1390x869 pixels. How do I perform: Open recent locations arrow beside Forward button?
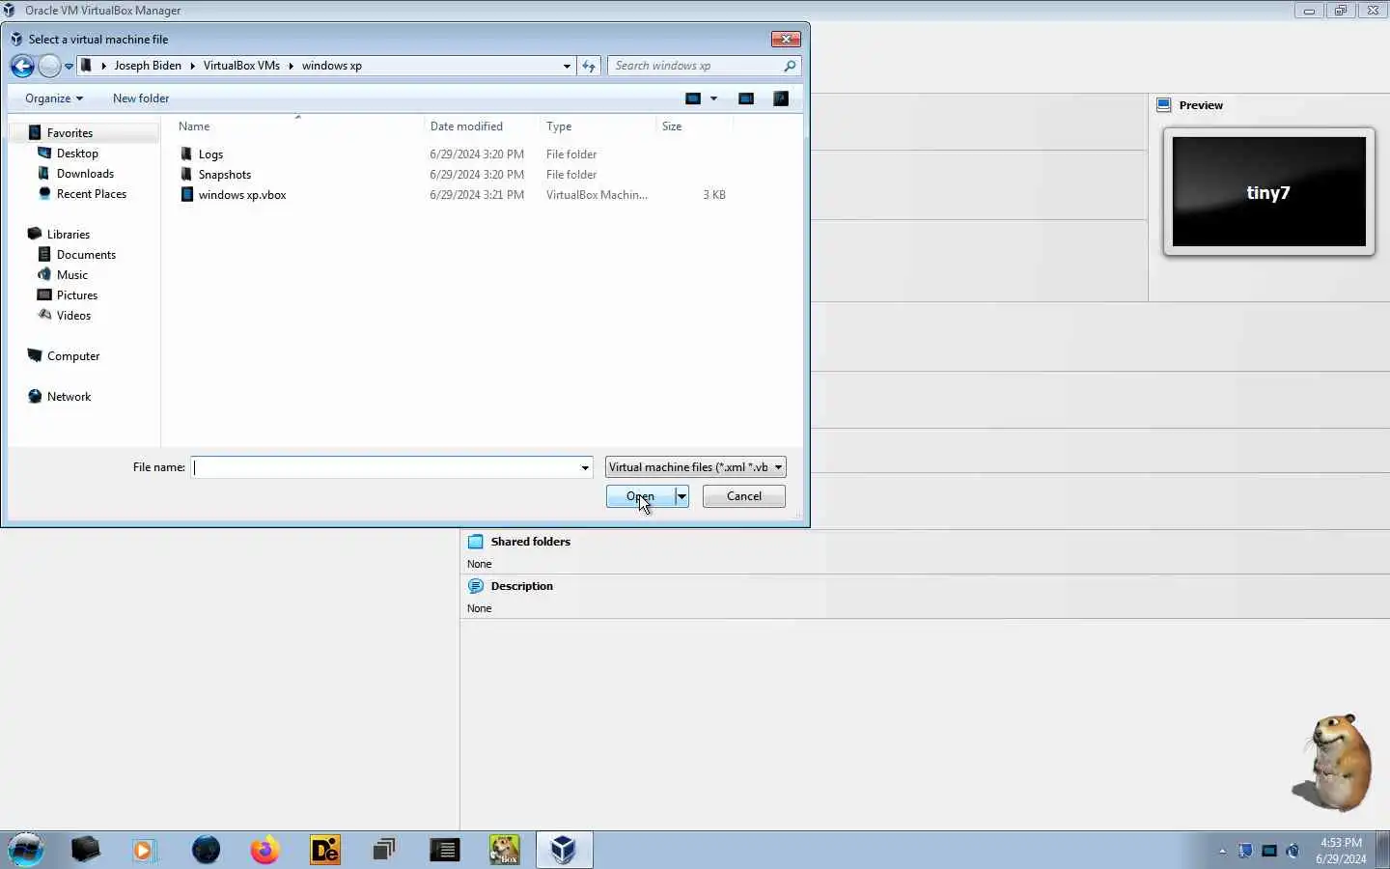[69, 67]
